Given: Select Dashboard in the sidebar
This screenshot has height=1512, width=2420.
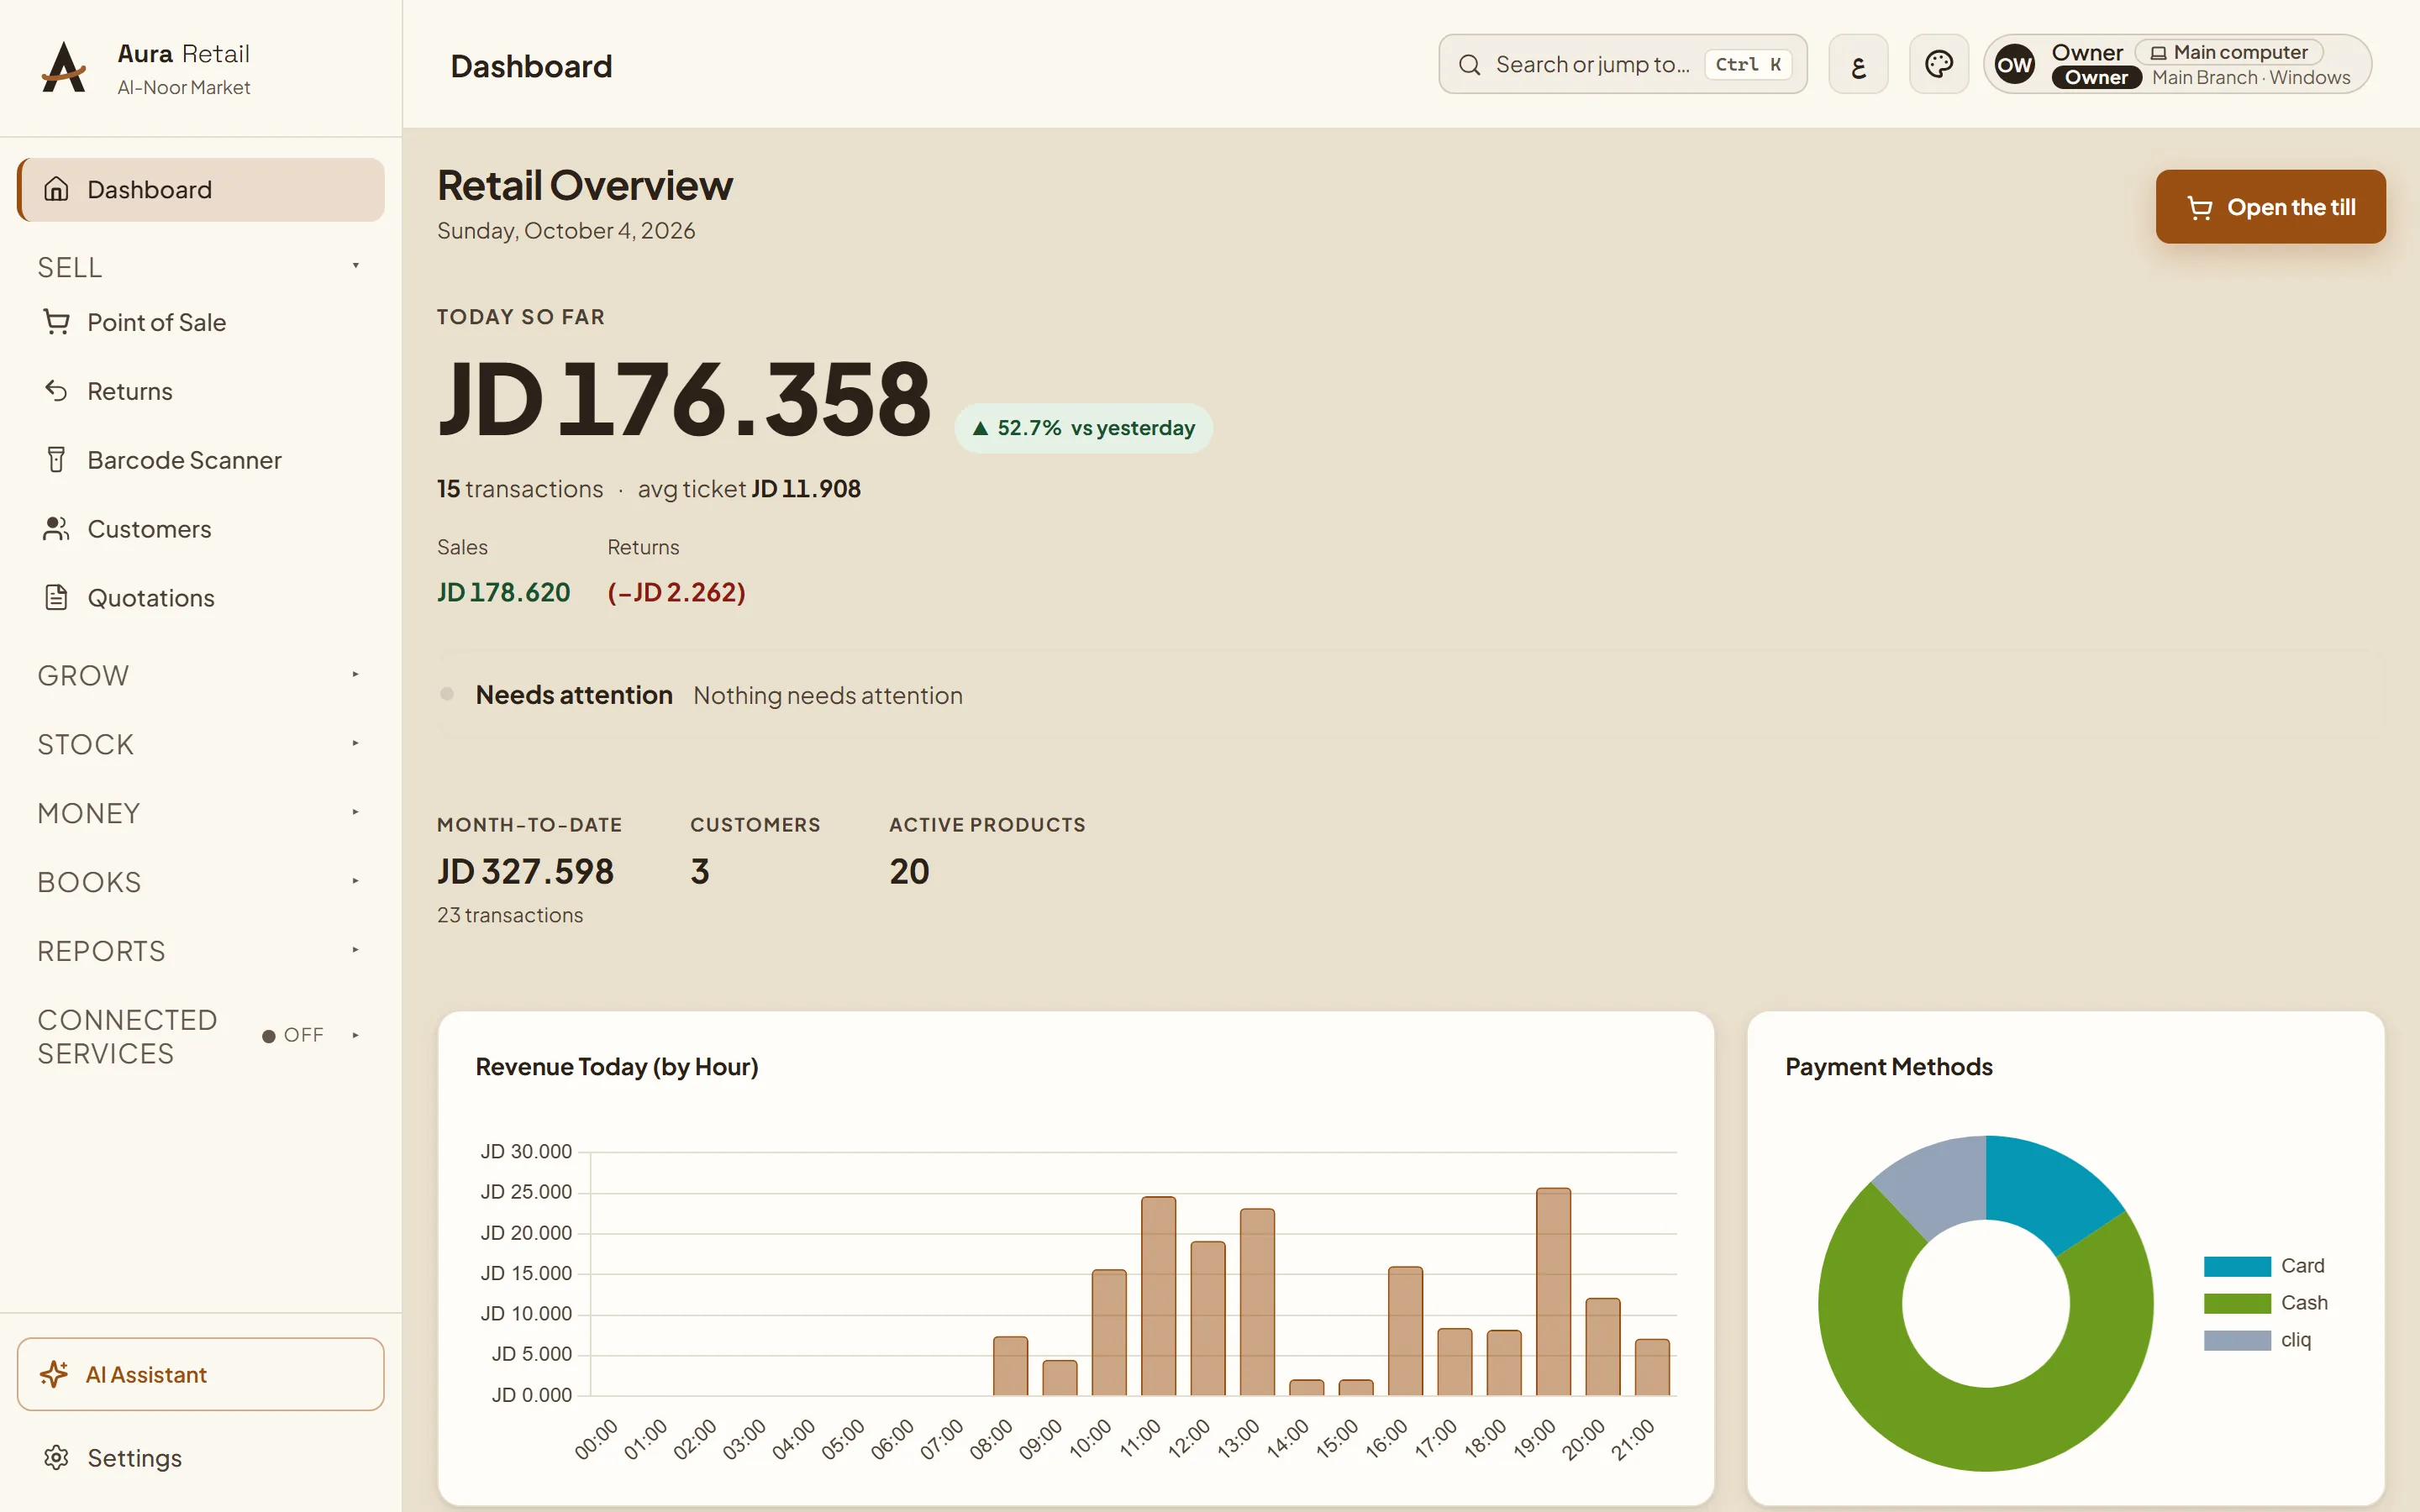Looking at the screenshot, I should (200, 189).
